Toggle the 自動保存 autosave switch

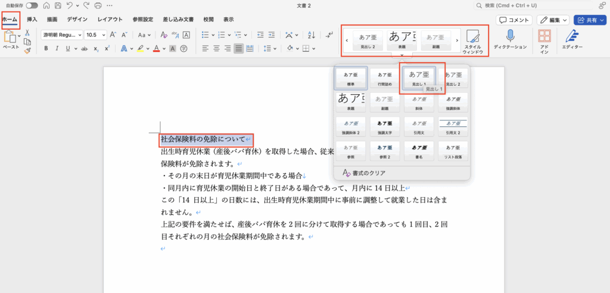tap(32, 5)
